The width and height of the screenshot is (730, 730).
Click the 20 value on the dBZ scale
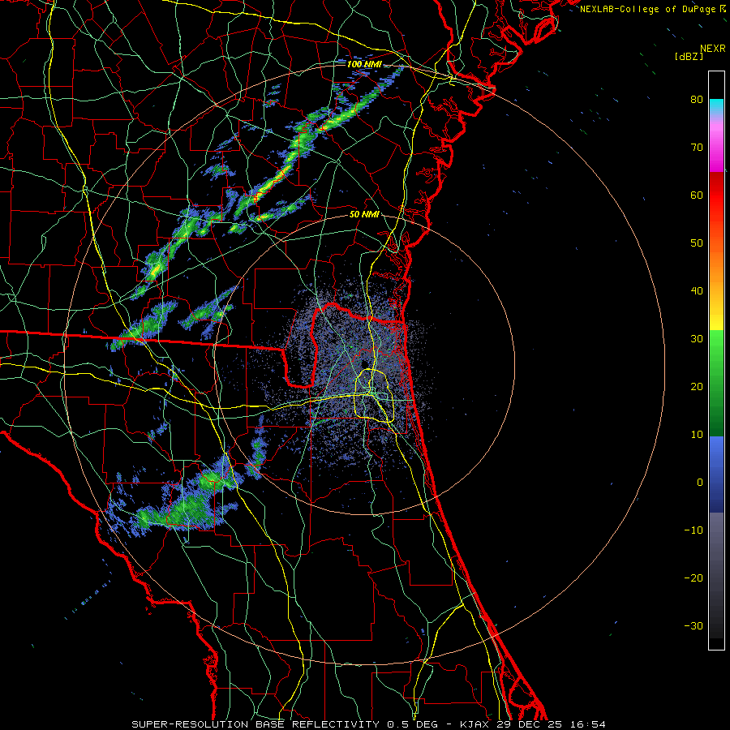click(697, 386)
